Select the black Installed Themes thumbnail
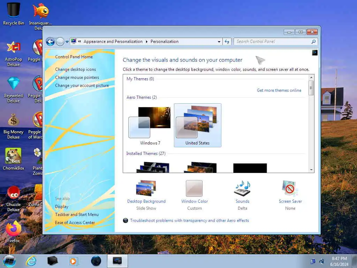This screenshot has width=357, height=268. pos(250,168)
